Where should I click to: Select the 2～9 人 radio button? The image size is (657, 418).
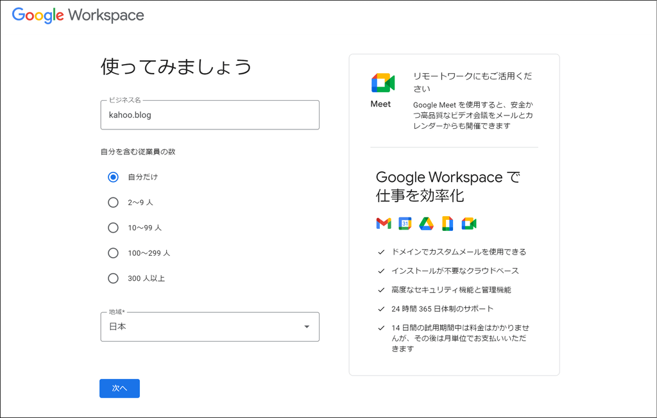tap(113, 203)
